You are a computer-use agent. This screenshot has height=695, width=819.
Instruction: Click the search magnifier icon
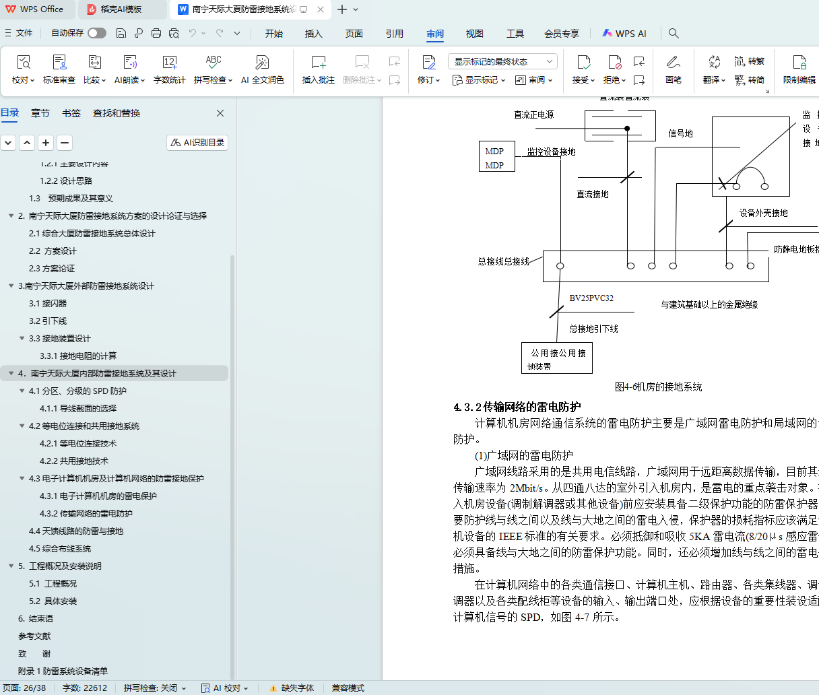674,33
